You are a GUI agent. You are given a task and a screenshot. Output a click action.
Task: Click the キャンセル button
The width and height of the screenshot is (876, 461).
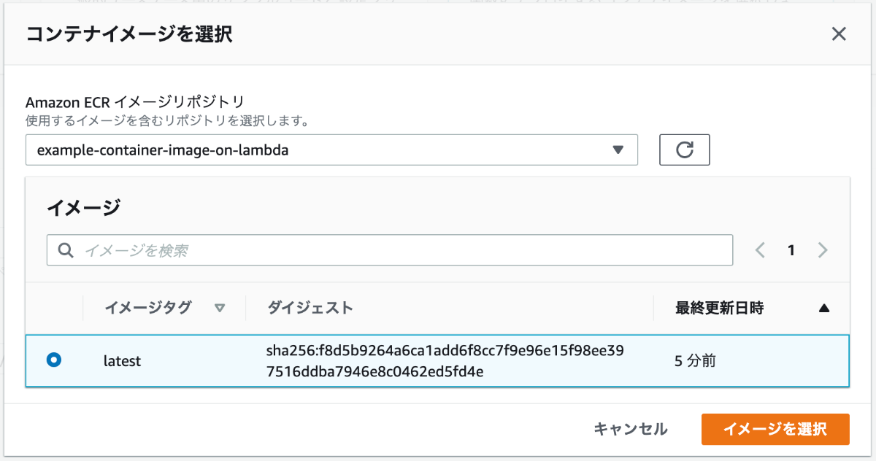click(x=631, y=429)
